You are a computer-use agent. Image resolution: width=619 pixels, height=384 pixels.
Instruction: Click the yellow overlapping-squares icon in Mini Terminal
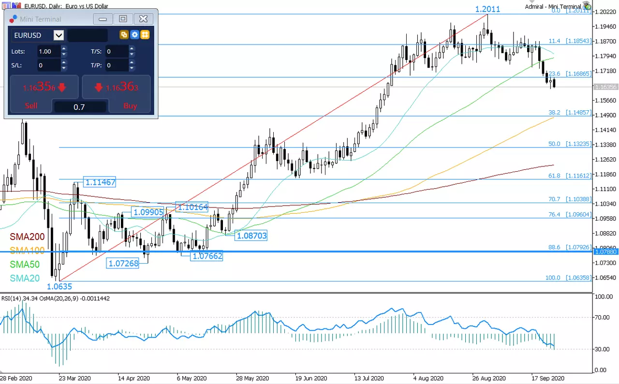[124, 35]
